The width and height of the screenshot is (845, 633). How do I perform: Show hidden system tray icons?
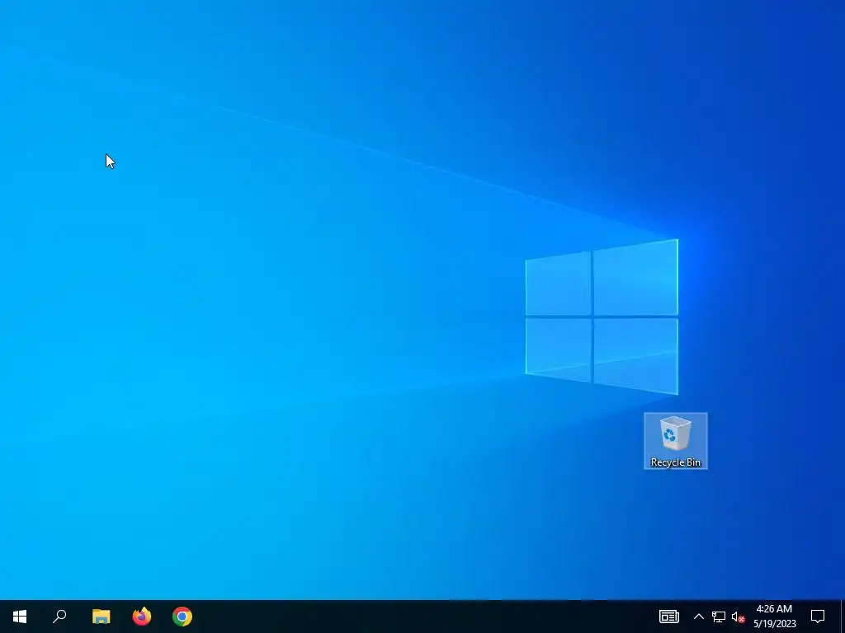[x=698, y=617]
